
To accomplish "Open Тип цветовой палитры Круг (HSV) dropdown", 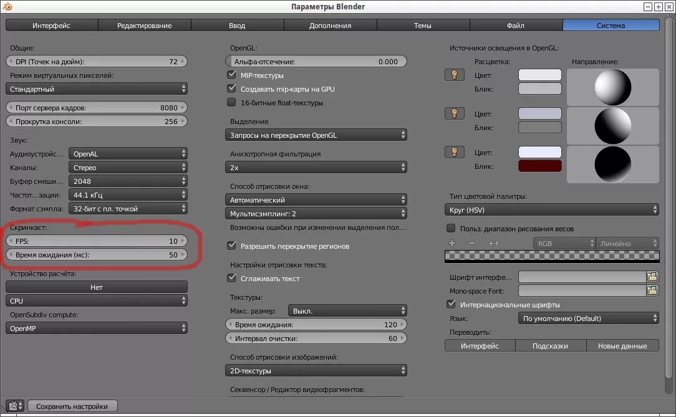I will [x=552, y=210].
